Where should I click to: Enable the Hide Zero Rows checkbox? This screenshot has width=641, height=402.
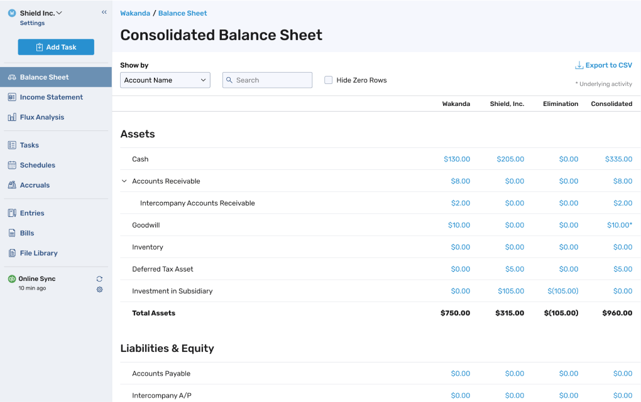click(x=328, y=80)
